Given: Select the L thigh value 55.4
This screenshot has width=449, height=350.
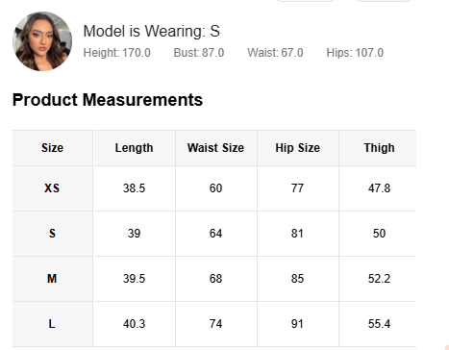Looking at the screenshot, I should pyautogui.click(x=379, y=324).
